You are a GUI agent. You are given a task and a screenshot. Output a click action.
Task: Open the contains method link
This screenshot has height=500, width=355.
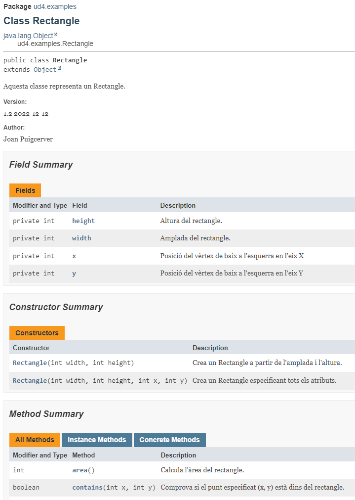(87, 487)
